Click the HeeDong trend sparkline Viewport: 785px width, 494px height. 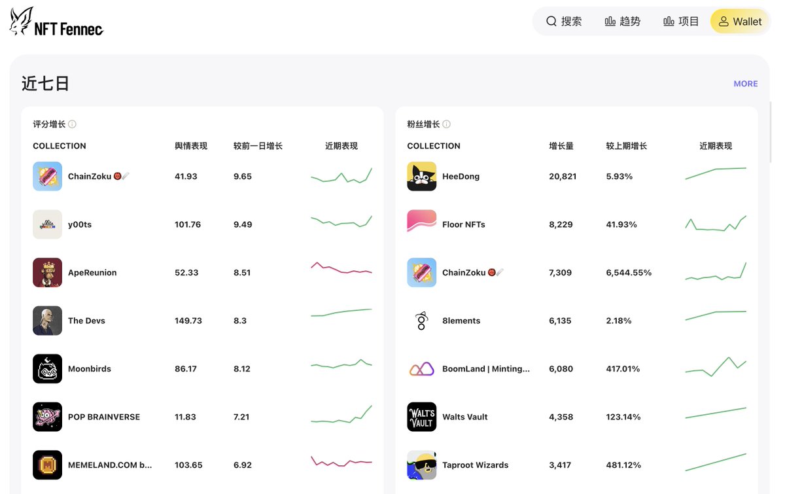click(716, 173)
